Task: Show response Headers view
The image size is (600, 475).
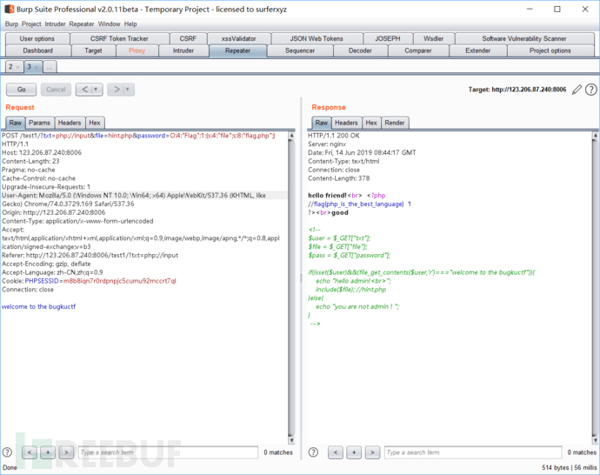Action: [346, 123]
